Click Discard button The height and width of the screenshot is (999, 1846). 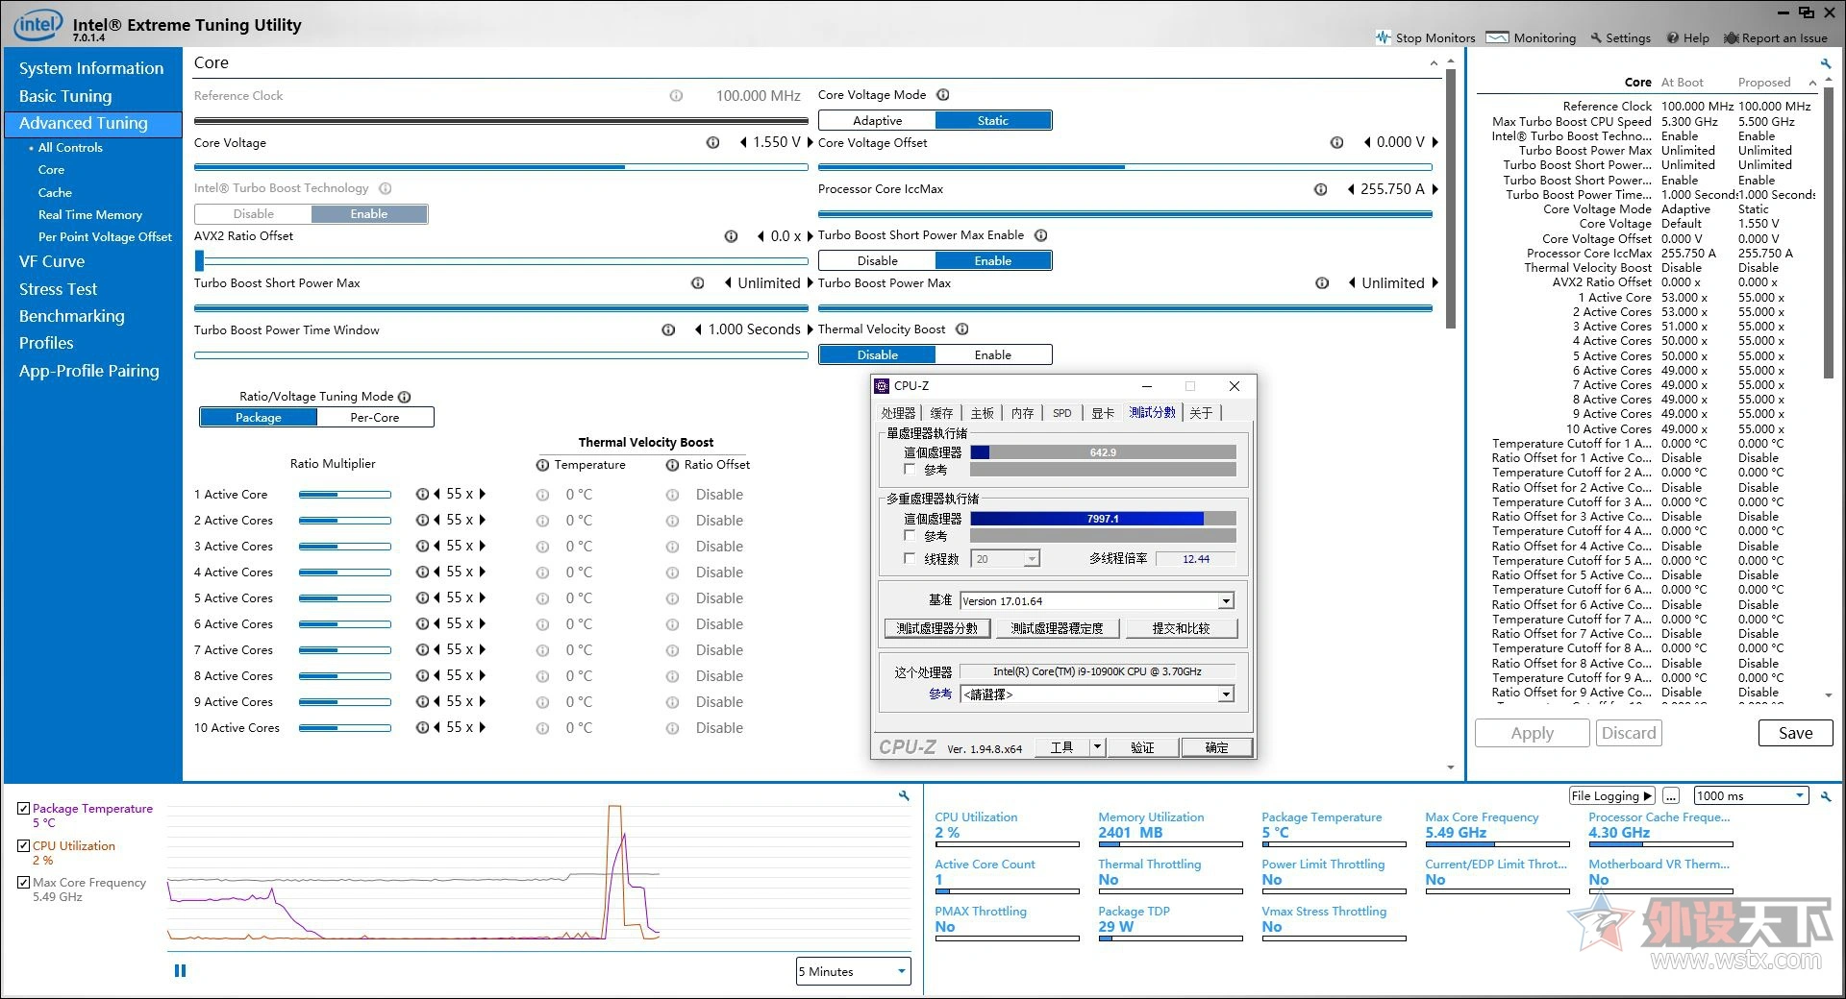[1629, 733]
